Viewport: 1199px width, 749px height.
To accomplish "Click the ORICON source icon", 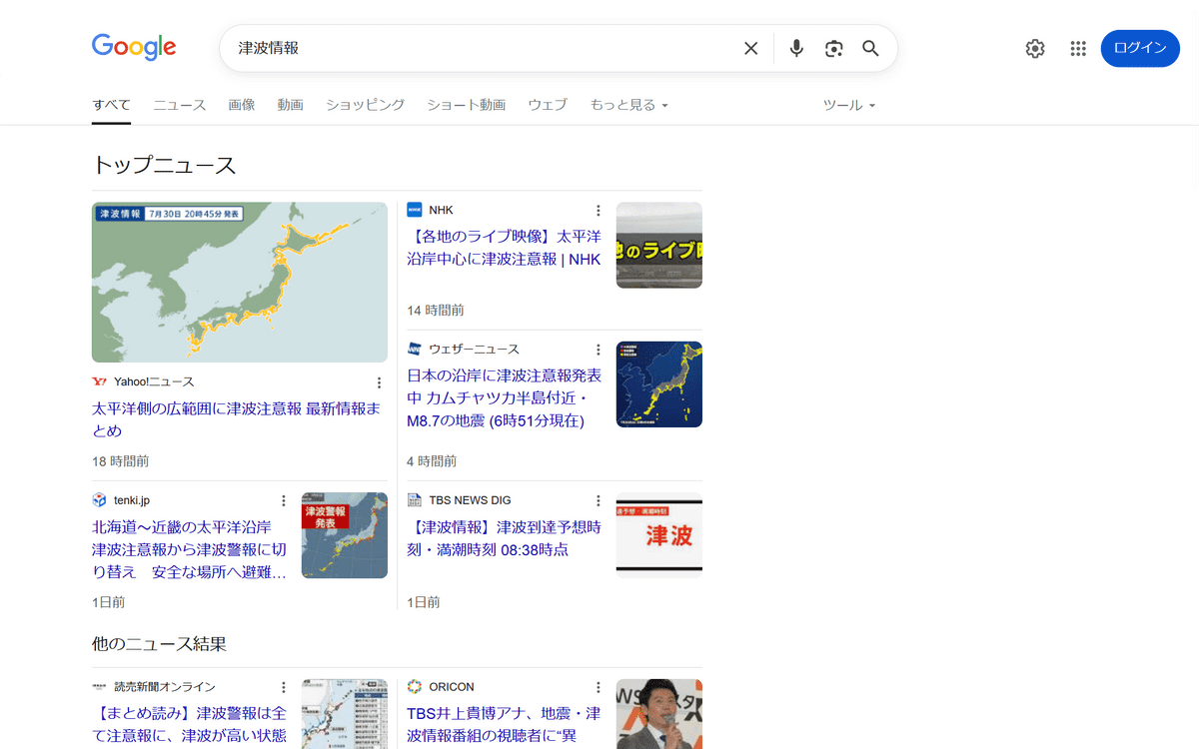I will tap(415, 687).
